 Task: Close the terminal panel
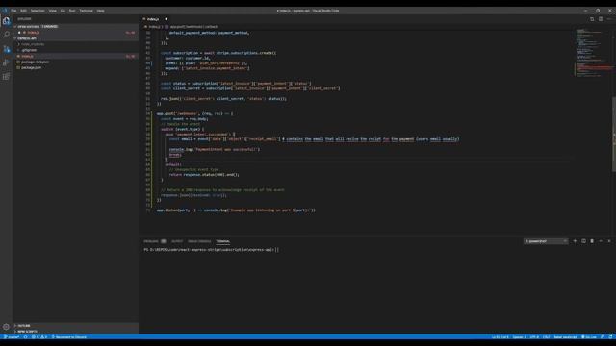pos(609,241)
